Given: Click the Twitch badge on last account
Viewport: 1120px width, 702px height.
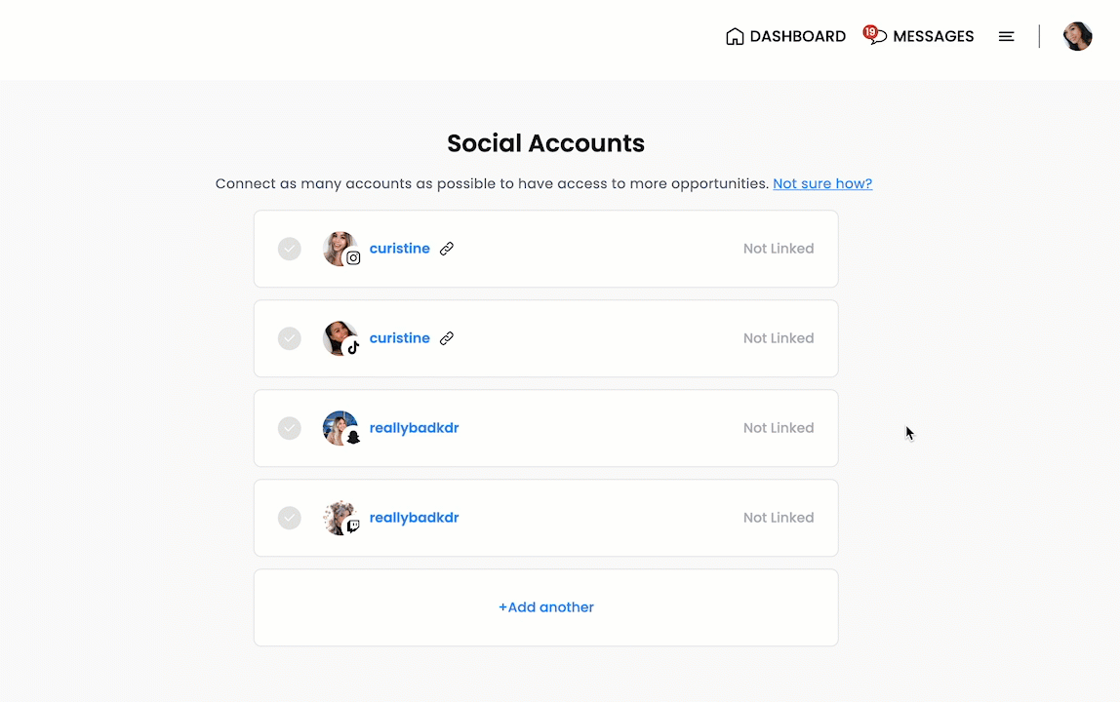Looking at the screenshot, I should pyautogui.click(x=353, y=526).
